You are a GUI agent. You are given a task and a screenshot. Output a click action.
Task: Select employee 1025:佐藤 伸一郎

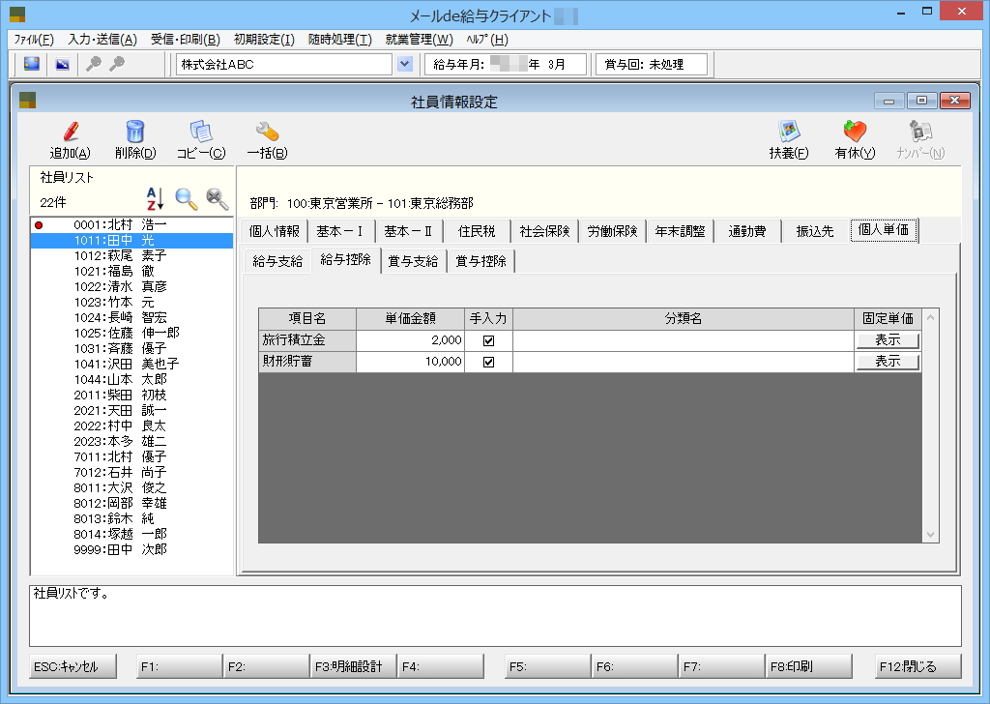[131, 333]
